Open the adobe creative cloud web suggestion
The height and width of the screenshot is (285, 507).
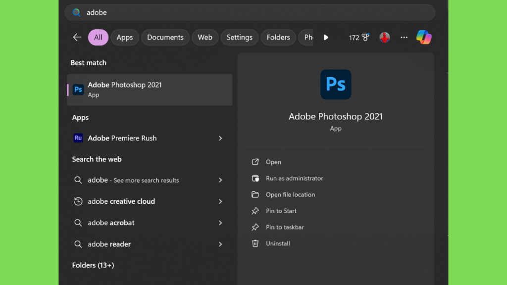point(150,201)
